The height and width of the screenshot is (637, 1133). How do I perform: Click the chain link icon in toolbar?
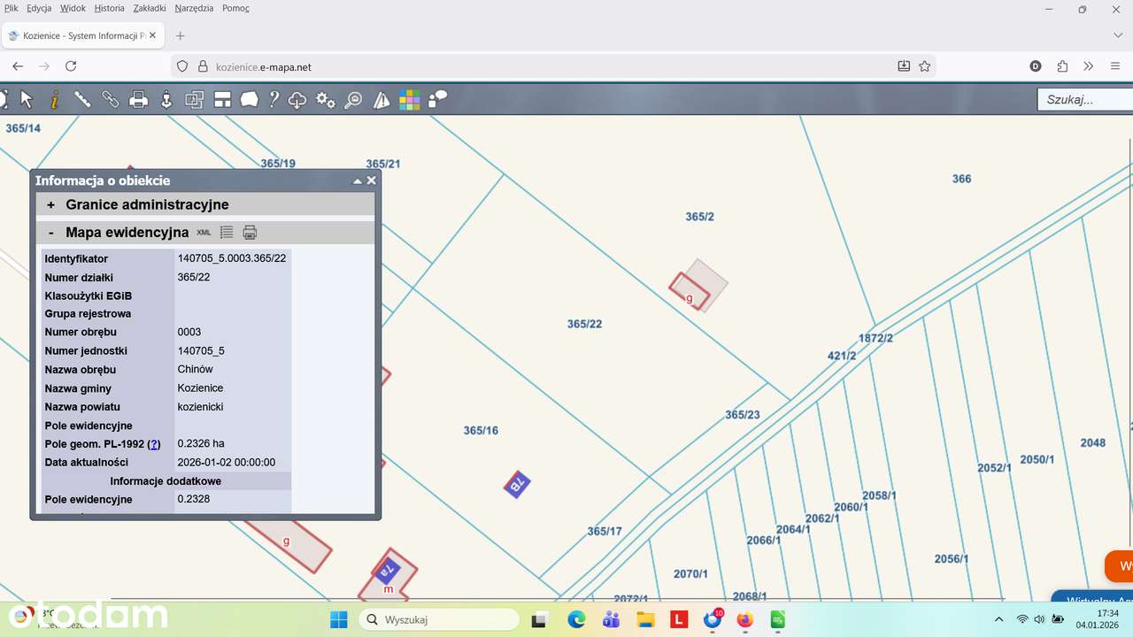pos(110,99)
